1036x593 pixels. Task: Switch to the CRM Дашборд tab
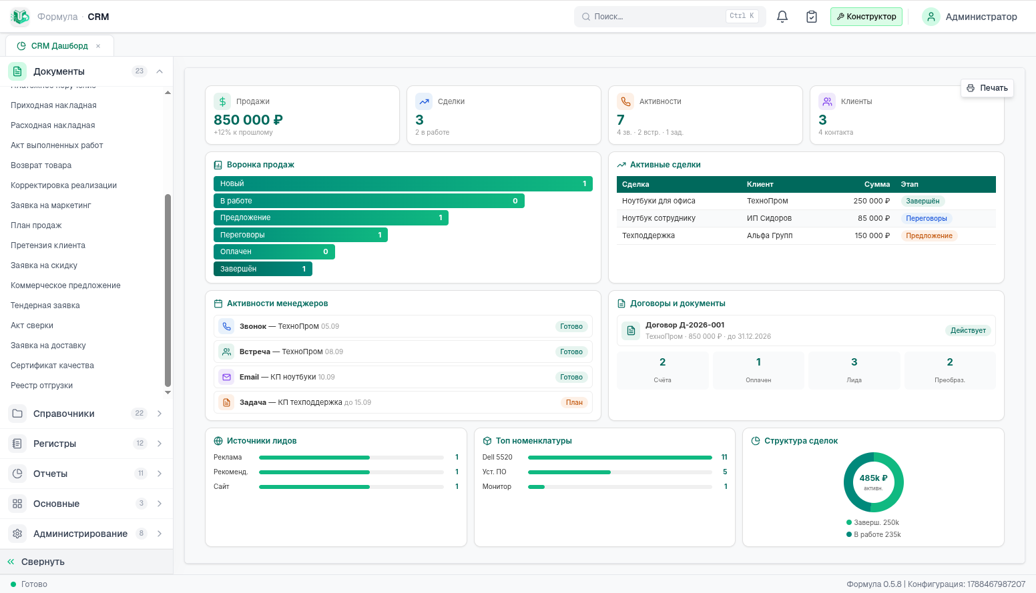(59, 46)
